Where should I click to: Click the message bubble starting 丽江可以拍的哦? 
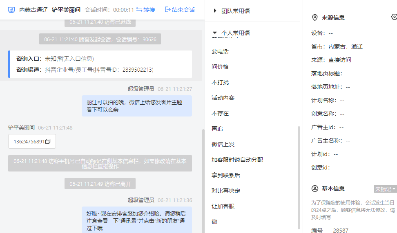[137, 106]
